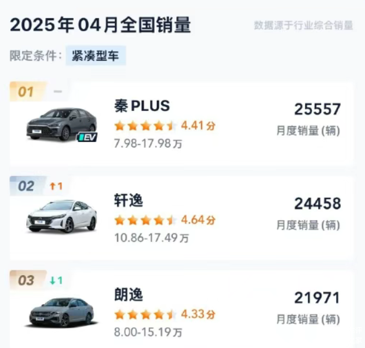Click the 01 rank badge
The image size is (365, 348).
26,91
